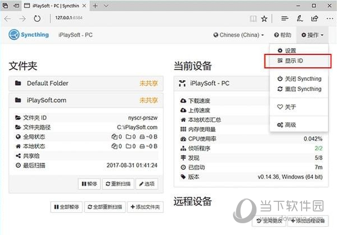Click 全部重新扫描 rescan all button
Screen dimensions: 337x235
coord(105,207)
